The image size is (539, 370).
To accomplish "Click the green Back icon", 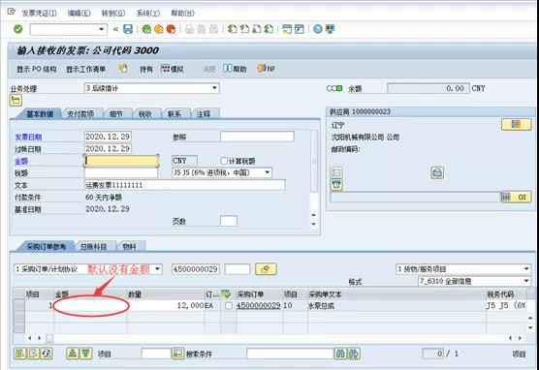I will tap(146, 29).
